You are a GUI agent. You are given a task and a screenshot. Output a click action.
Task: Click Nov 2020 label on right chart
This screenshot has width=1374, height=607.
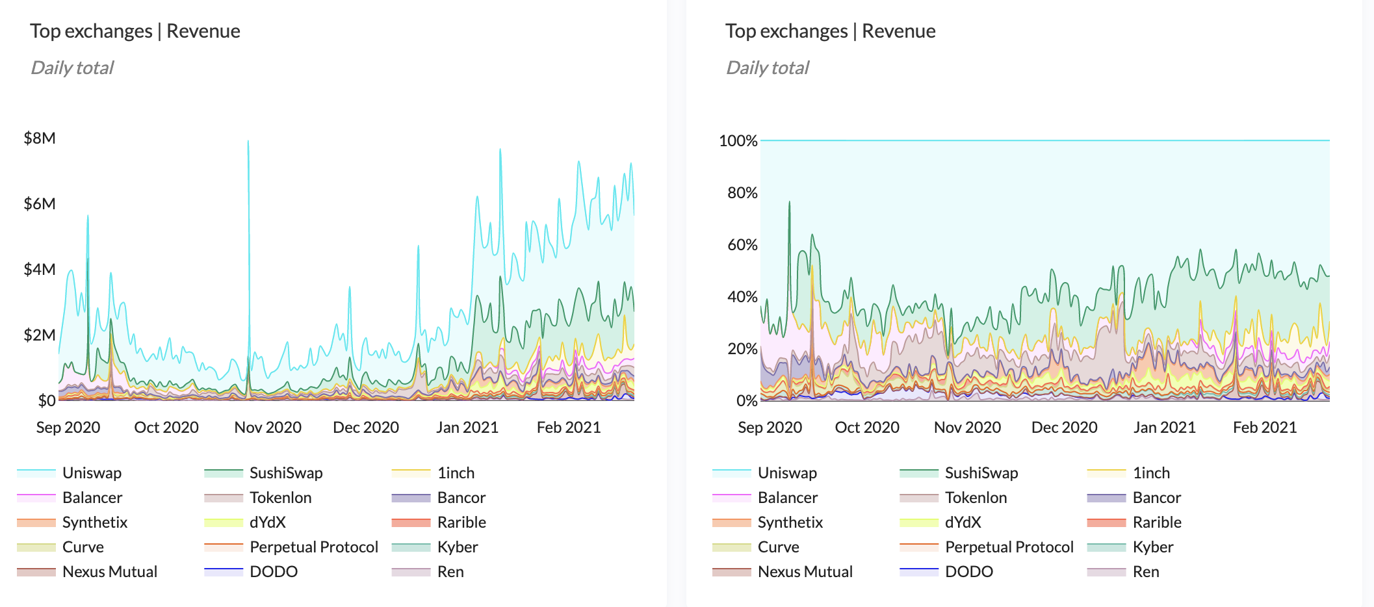[x=968, y=428]
